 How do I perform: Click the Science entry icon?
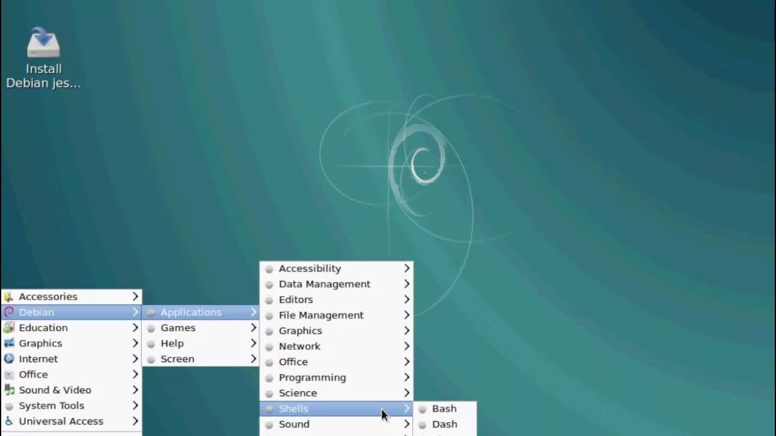pos(269,394)
